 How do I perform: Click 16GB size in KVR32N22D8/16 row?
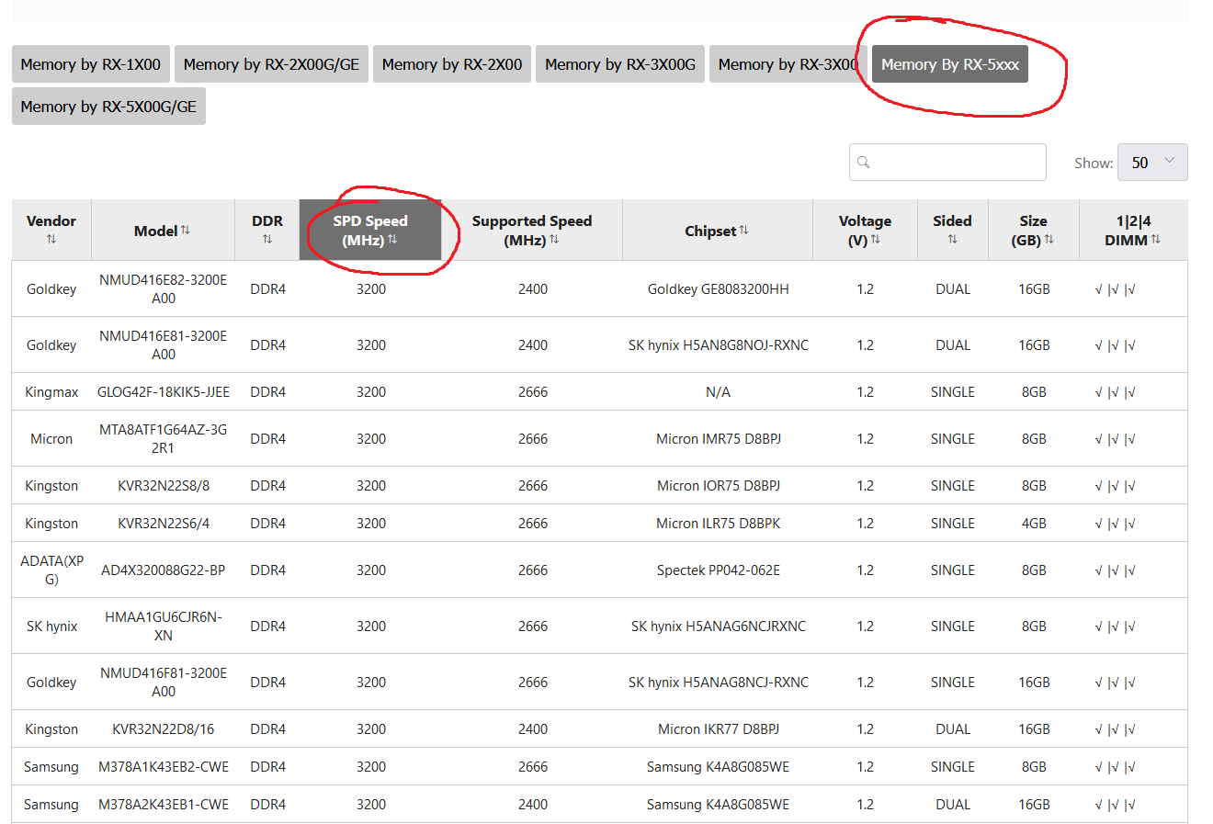point(1034,728)
